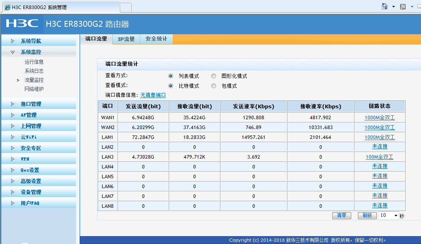Open the empty new browser tab
This screenshot has width=421, height=244.
click(x=126, y=7)
